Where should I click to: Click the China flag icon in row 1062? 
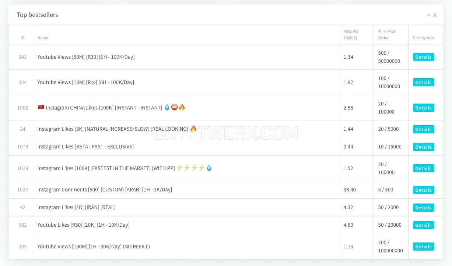[41, 107]
